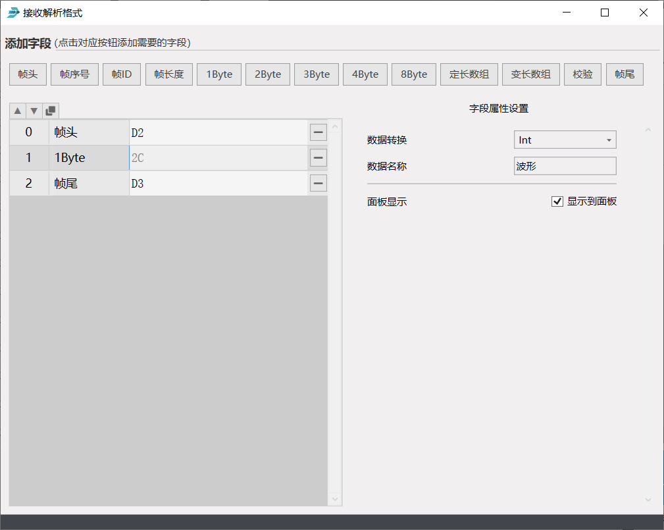Click the move up arrow icon
The height and width of the screenshot is (530, 664).
pyautogui.click(x=18, y=111)
